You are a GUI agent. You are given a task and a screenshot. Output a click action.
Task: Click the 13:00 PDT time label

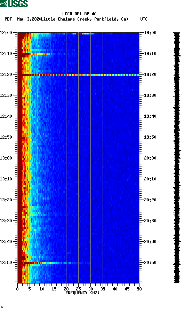tap(6, 158)
